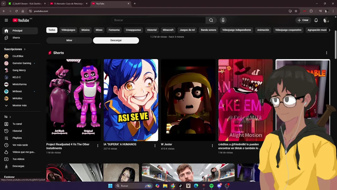This screenshot has width=337, height=190.
Task: Expand Mostrar más subscriptions
Action: click(20, 105)
